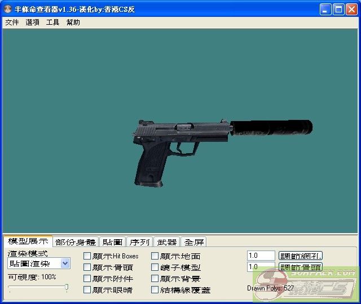Screen dimensions: 361x304
Task: Open the 文件 menu
Action: click(12, 23)
